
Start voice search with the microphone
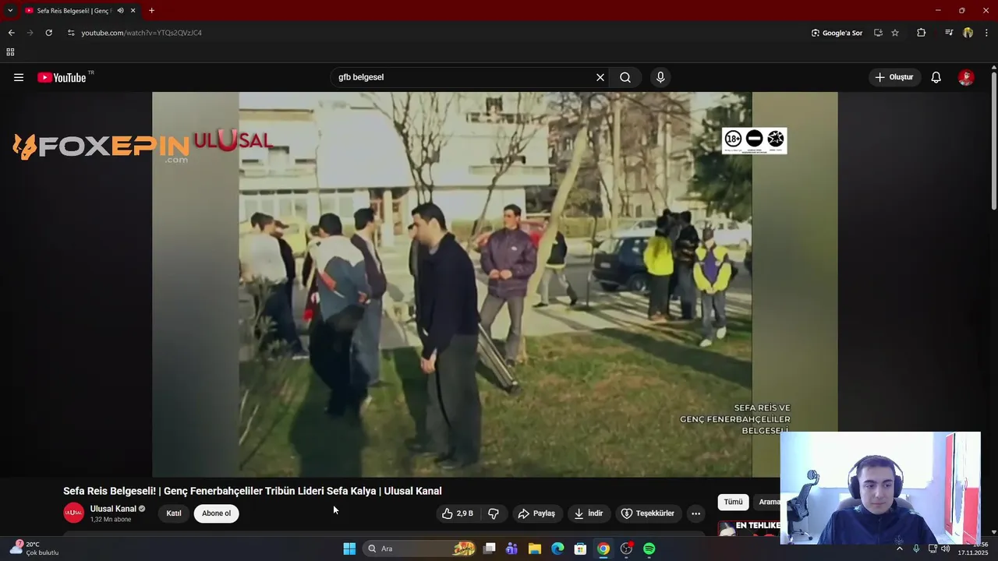660,77
